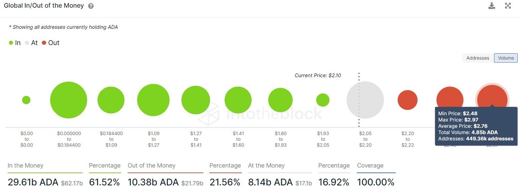Click the download chart icon

(x=491, y=5)
